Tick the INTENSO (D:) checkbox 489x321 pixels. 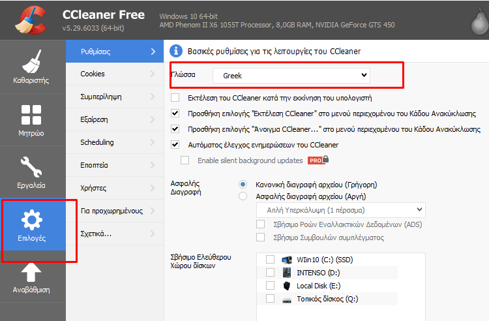pos(270,272)
